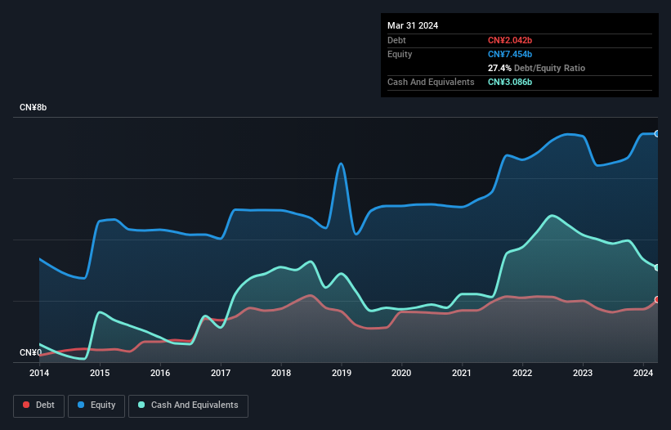671x430 pixels.
Task: Click the 27.4% Debt/Equity Ratio text
Action: (536, 68)
